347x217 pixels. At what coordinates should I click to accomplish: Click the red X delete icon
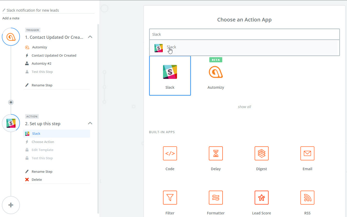coord(27,179)
